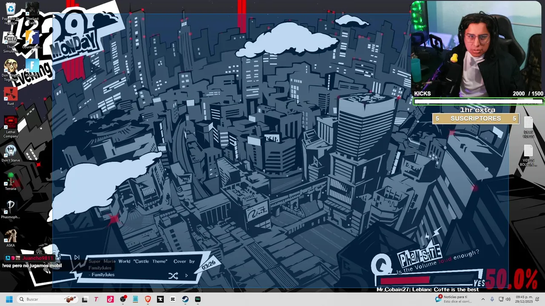The height and width of the screenshot is (306, 545).
Task: Open the Kick app in taskbar
Action: point(160,299)
